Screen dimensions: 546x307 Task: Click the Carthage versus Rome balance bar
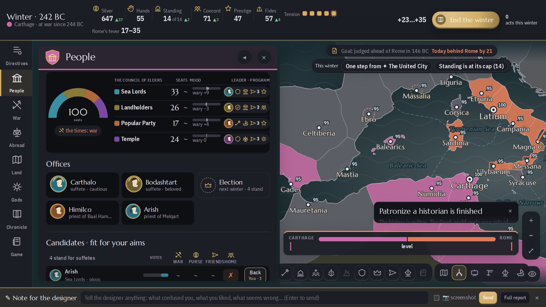pos(407,239)
